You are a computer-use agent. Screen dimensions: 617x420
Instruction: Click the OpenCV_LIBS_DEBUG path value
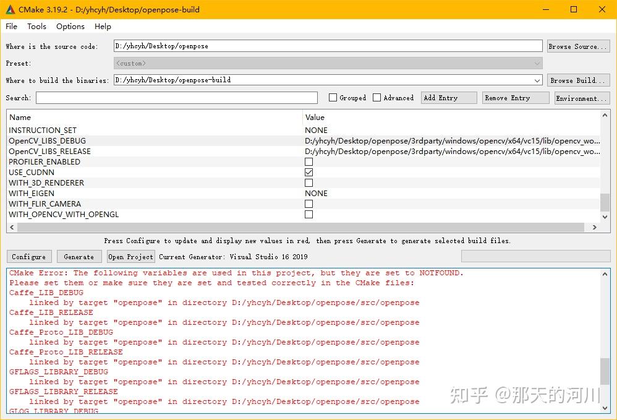452,140
